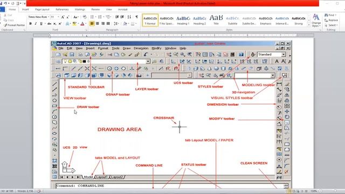
Task: Apply the Title style
Action: pyautogui.click(x=216, y=20)
